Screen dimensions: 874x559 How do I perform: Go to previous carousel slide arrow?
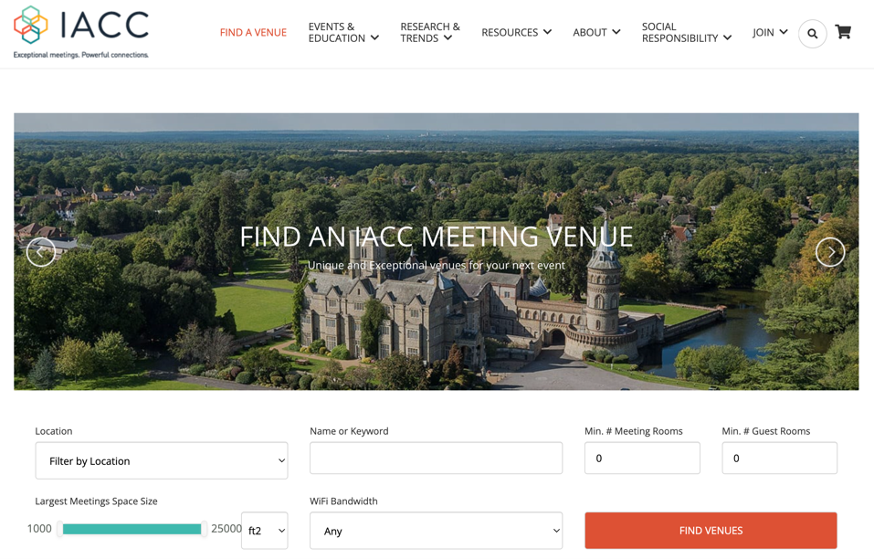coord(41,252)
